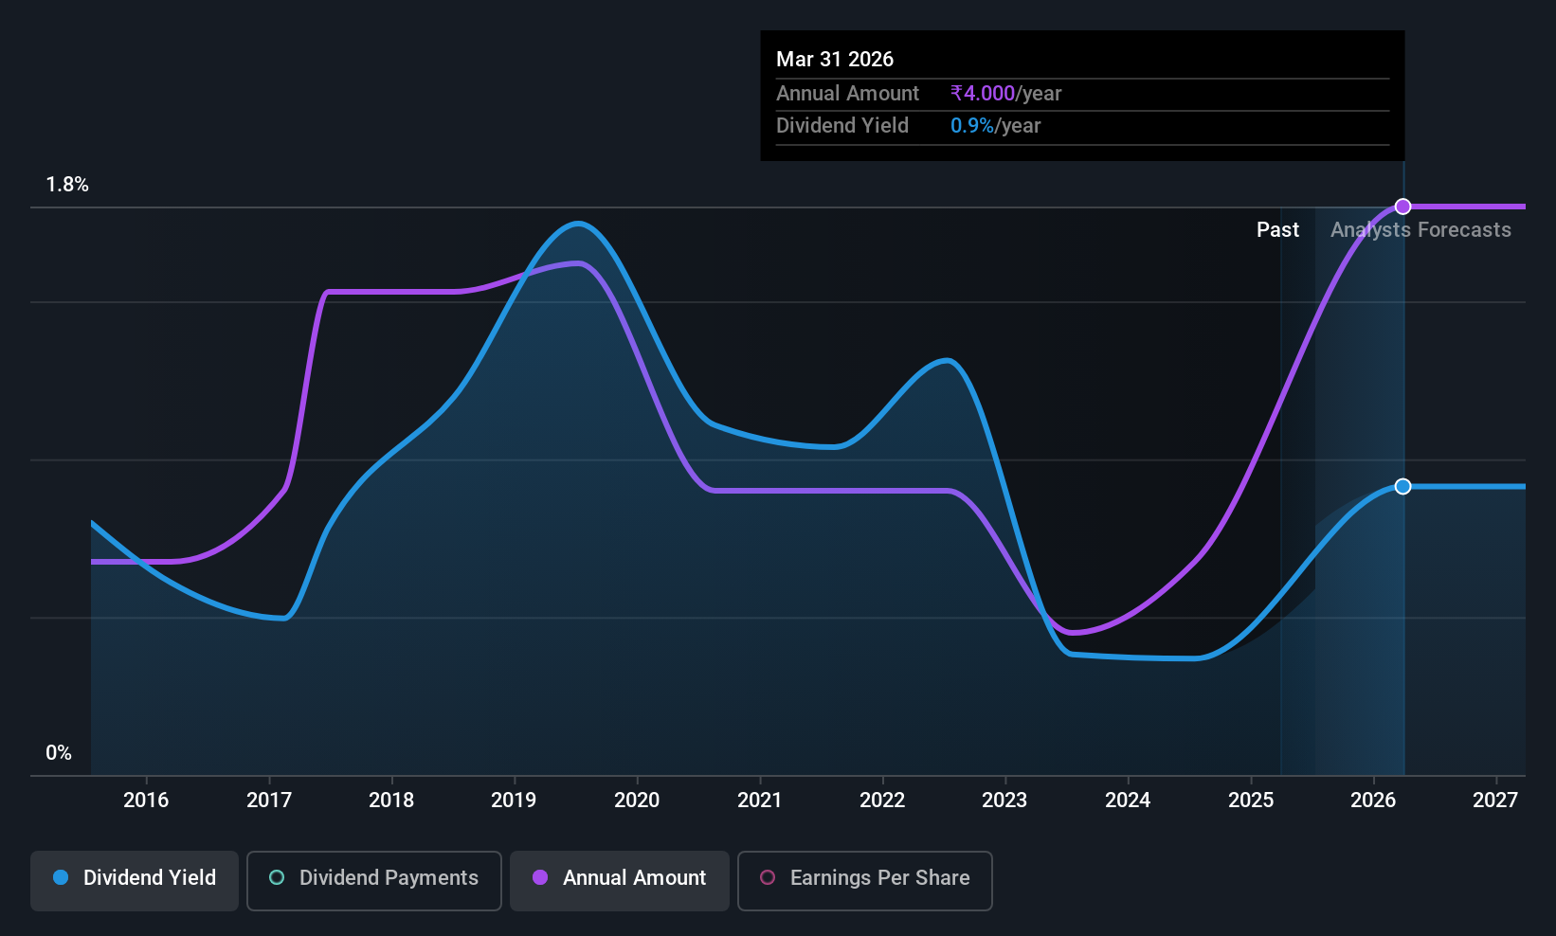Click the 2027 x-axis label

(1495, 801)
